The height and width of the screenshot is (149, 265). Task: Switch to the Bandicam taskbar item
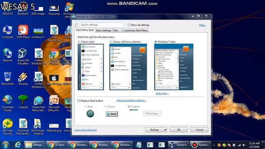tap(200, 145)
